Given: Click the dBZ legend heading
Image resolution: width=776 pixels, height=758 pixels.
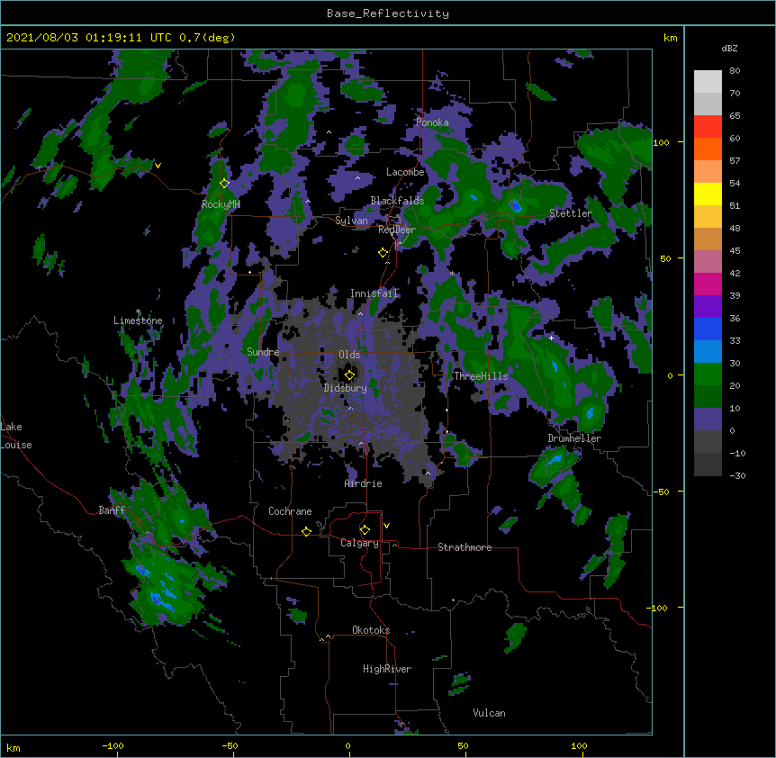Looking at the screenshot, I should (x=729, y=48).
